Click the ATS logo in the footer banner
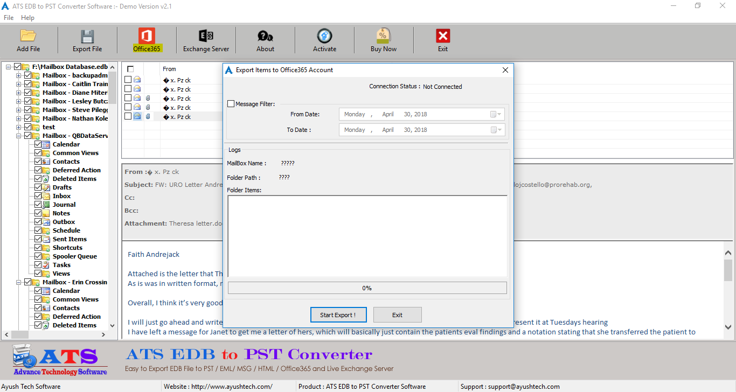The height and width of the screenshot is (392, 736). point(59,361)
